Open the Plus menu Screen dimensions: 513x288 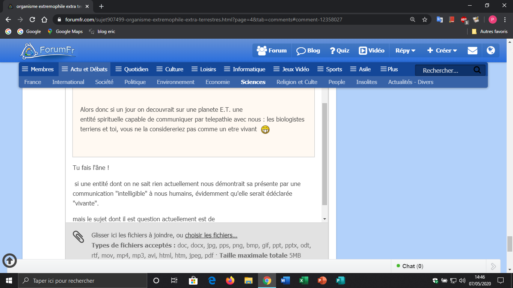pos(389,69)
